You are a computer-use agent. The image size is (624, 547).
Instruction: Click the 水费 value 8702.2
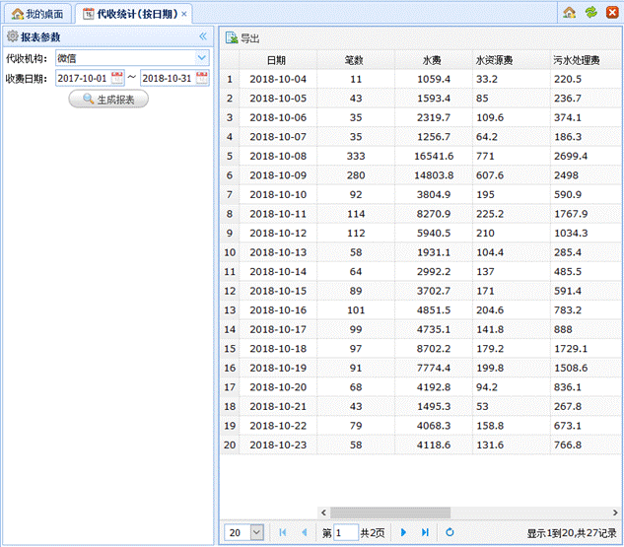(x=433, y=349)
